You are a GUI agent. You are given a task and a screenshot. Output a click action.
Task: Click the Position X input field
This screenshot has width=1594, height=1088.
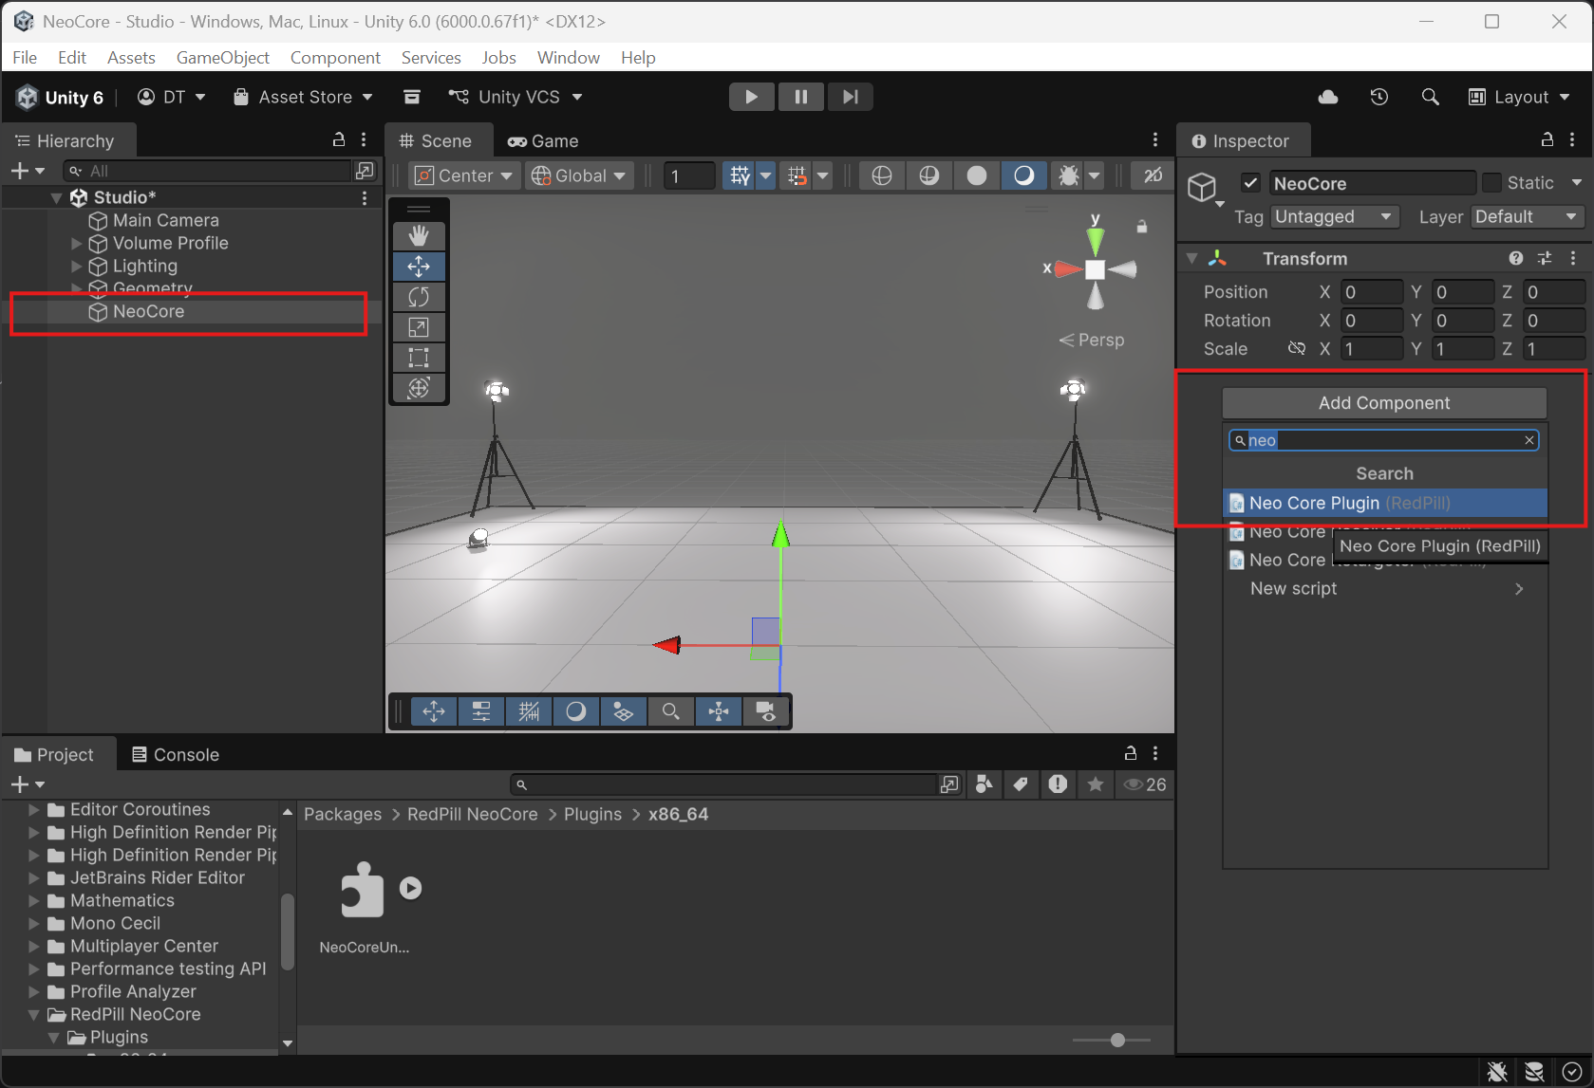[1371, 292]
